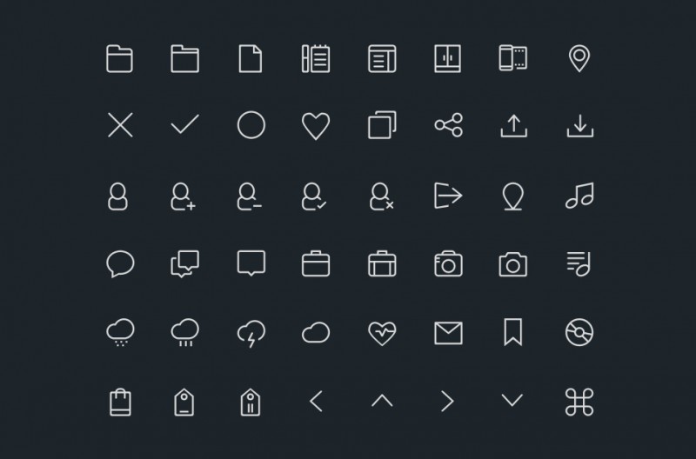Select the heart favorite icon
The height and width of the screenshot is (459, 696).
click(x=316, y=126)
